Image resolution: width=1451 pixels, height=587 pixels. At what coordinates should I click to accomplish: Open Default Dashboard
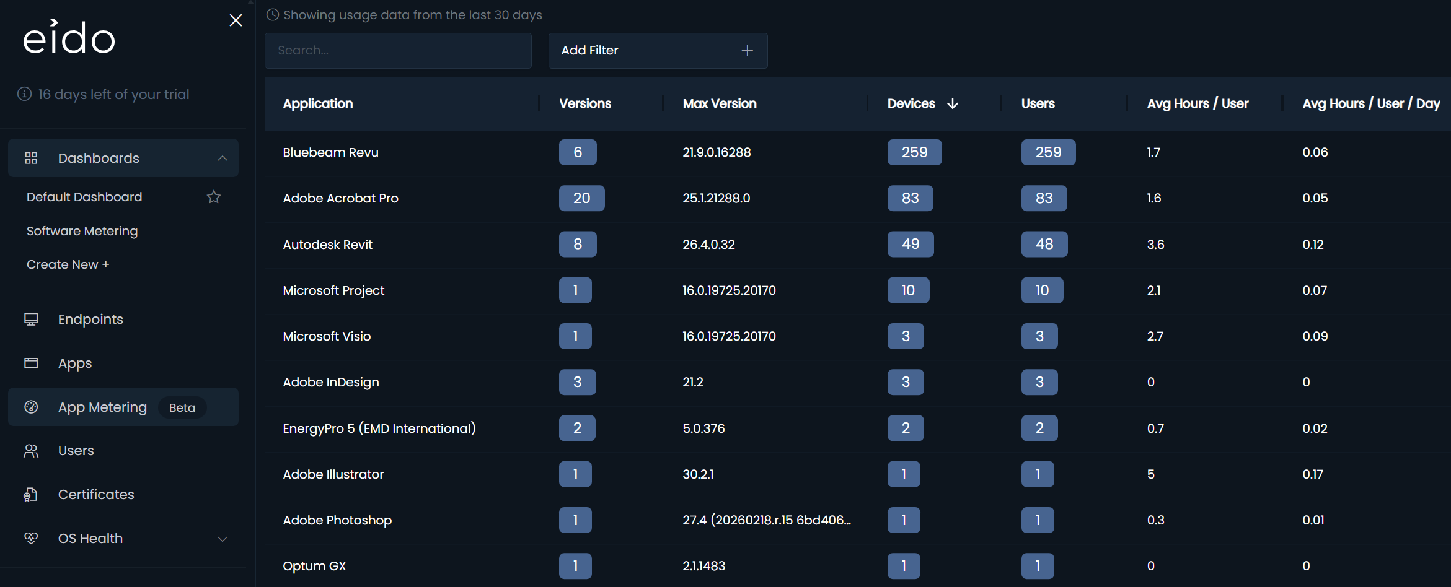(x=84, y=197)
